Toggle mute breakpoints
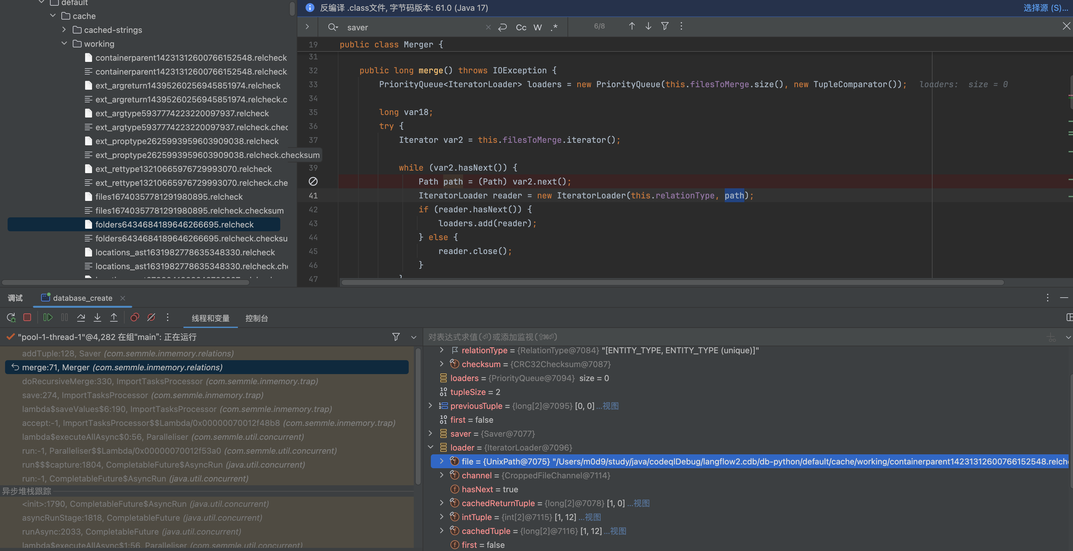Image resolution: width=1073 pixels, height=551 pixels. 151,318
